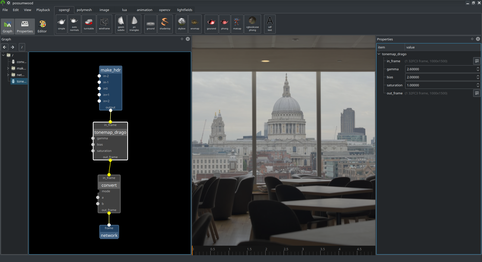Click the item column header
This screenshot has height=262, width=482.
[x=391, y=47]
